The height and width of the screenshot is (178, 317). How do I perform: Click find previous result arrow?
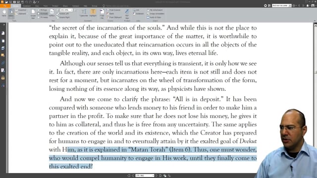299,5
